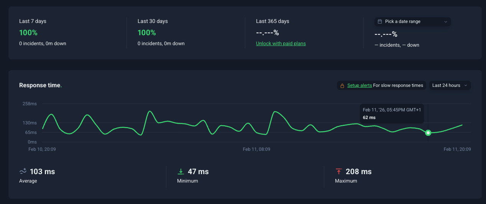
Task: Click the green Minimum down-arrow icon
Action: point(181,171)
